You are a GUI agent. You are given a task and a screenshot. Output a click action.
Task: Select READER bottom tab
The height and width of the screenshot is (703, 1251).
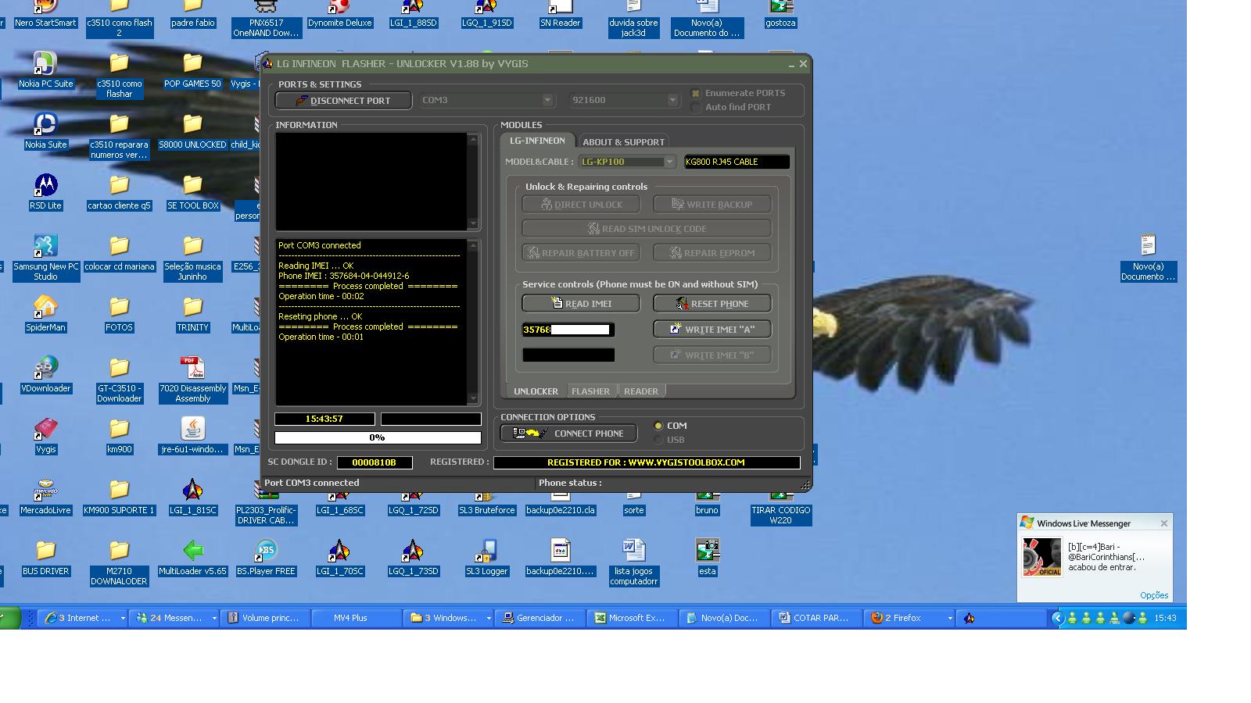[x=641, y=391]
